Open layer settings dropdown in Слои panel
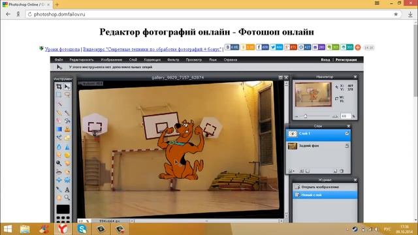Viewport: 418px width, 235px height. pos(291,171)
